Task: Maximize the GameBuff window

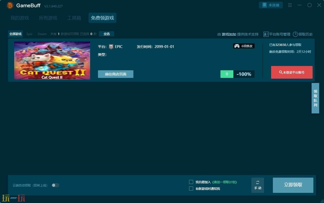Action: pos(309,5)
